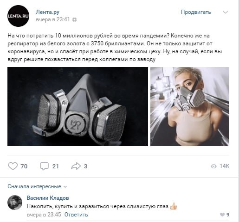Like Василии Кладов's comment heart
This screenshot has width=239, height=222.
click(x=222, y=215)
